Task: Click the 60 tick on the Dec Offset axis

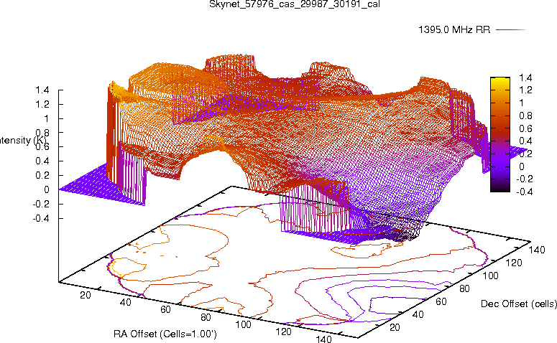Action: coord(441,301)
